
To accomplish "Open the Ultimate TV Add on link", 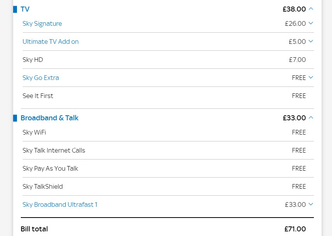I will point(51,42).
